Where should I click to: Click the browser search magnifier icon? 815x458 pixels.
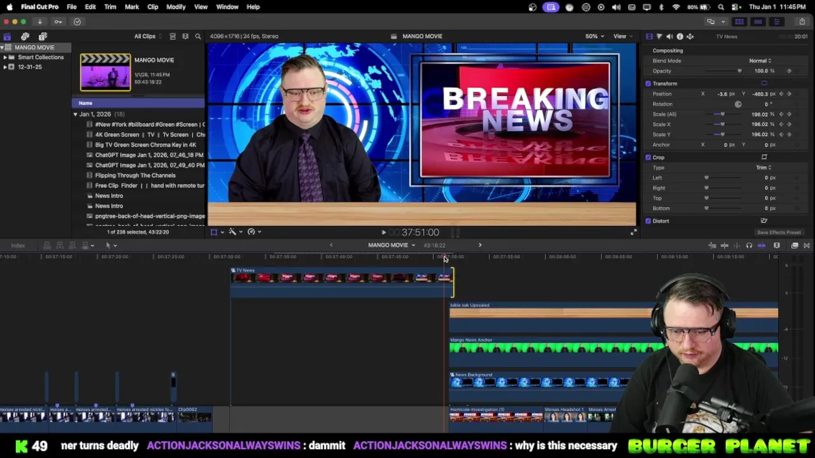[198, 36]
